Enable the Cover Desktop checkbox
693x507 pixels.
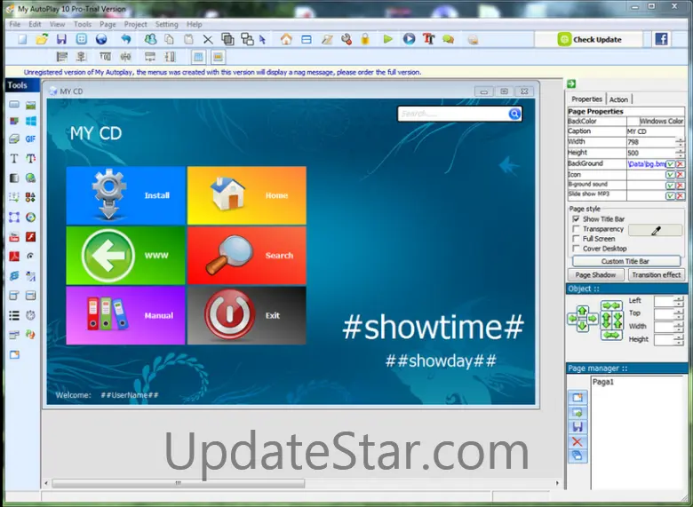click(x=576, y=249)
